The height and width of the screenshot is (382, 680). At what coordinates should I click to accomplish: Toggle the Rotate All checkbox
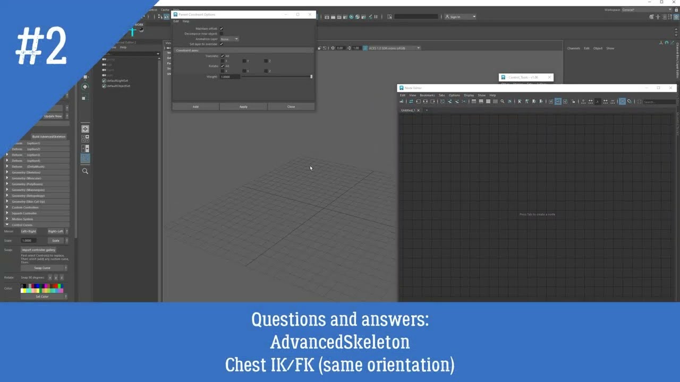click(223, 66)
